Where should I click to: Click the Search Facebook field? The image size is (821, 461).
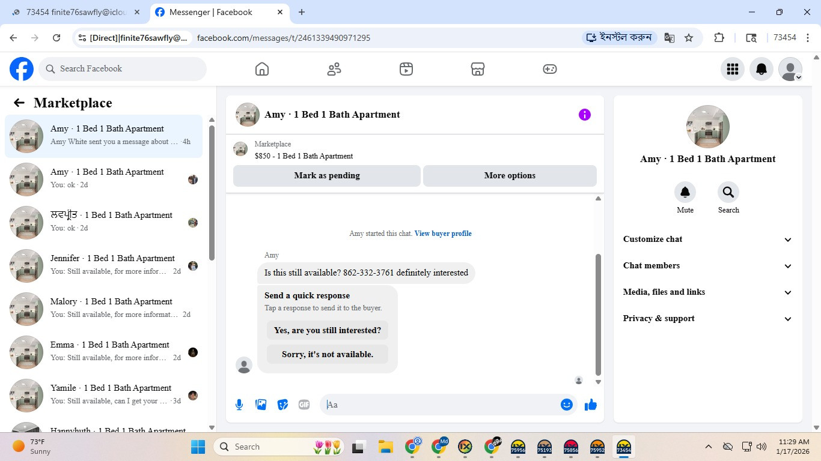tap(123, 69)
